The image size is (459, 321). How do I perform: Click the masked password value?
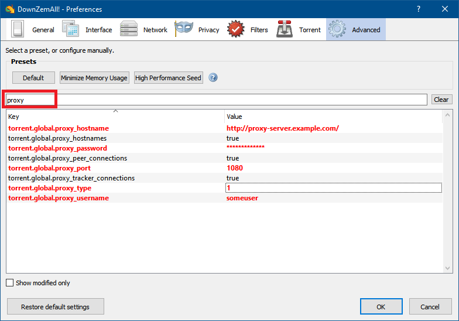(246, 148)
